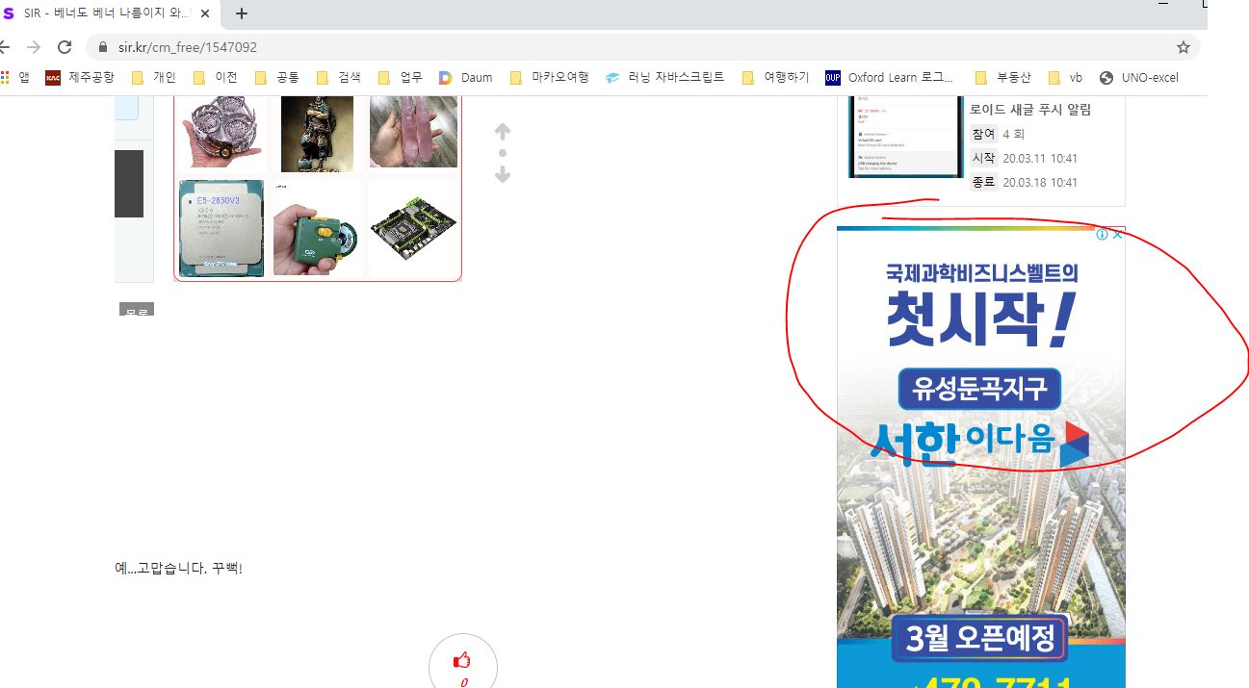Image resolution: width=1249 pixels, height=688 pixels.
Task: Click the browser reload button
Action: tap(65, 47)
